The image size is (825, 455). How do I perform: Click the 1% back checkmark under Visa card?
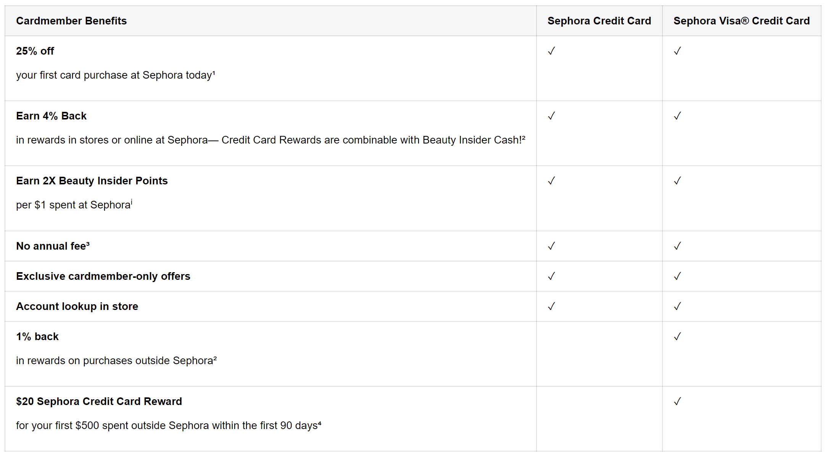677,337
